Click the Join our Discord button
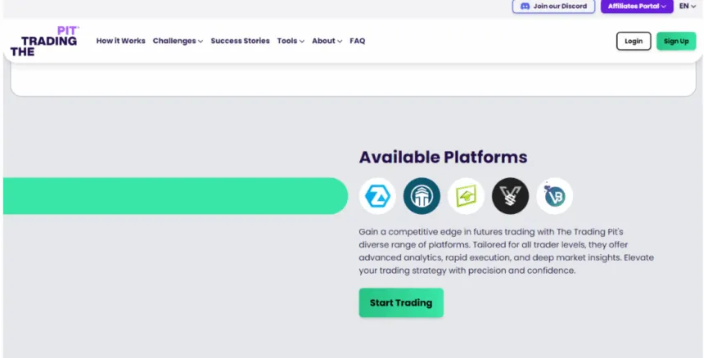 pos(553,6)
